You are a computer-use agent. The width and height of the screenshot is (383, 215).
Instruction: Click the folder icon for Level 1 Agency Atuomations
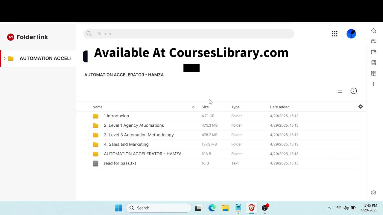(x=95, y=125)
